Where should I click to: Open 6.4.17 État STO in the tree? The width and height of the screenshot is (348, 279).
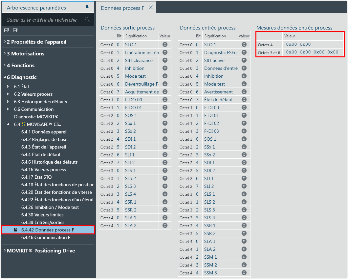pos(36,177)
